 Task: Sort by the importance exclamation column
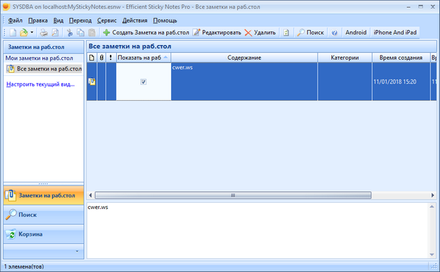pyautogui.click(x=111, y=58)
